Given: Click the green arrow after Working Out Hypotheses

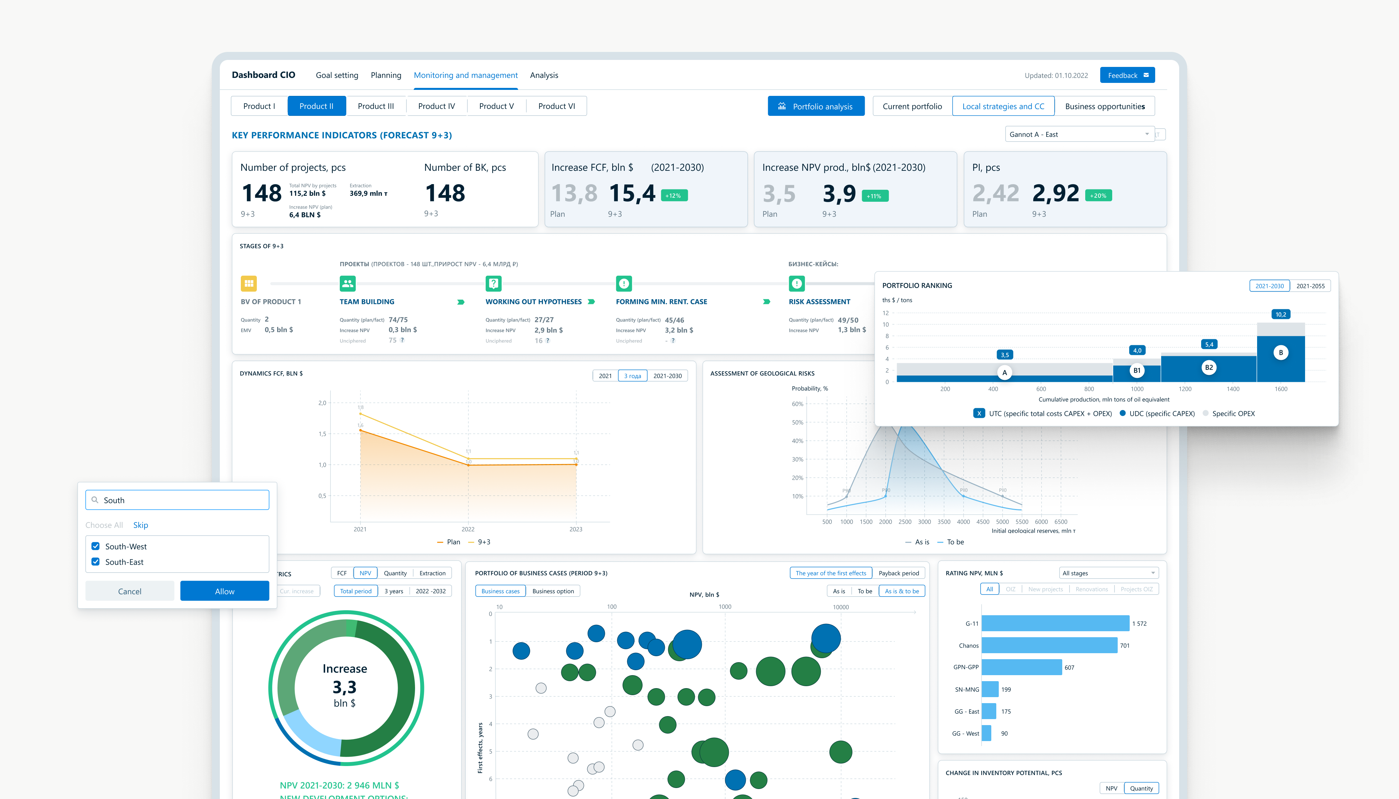Looking at the screenshot, I should 591,301.
